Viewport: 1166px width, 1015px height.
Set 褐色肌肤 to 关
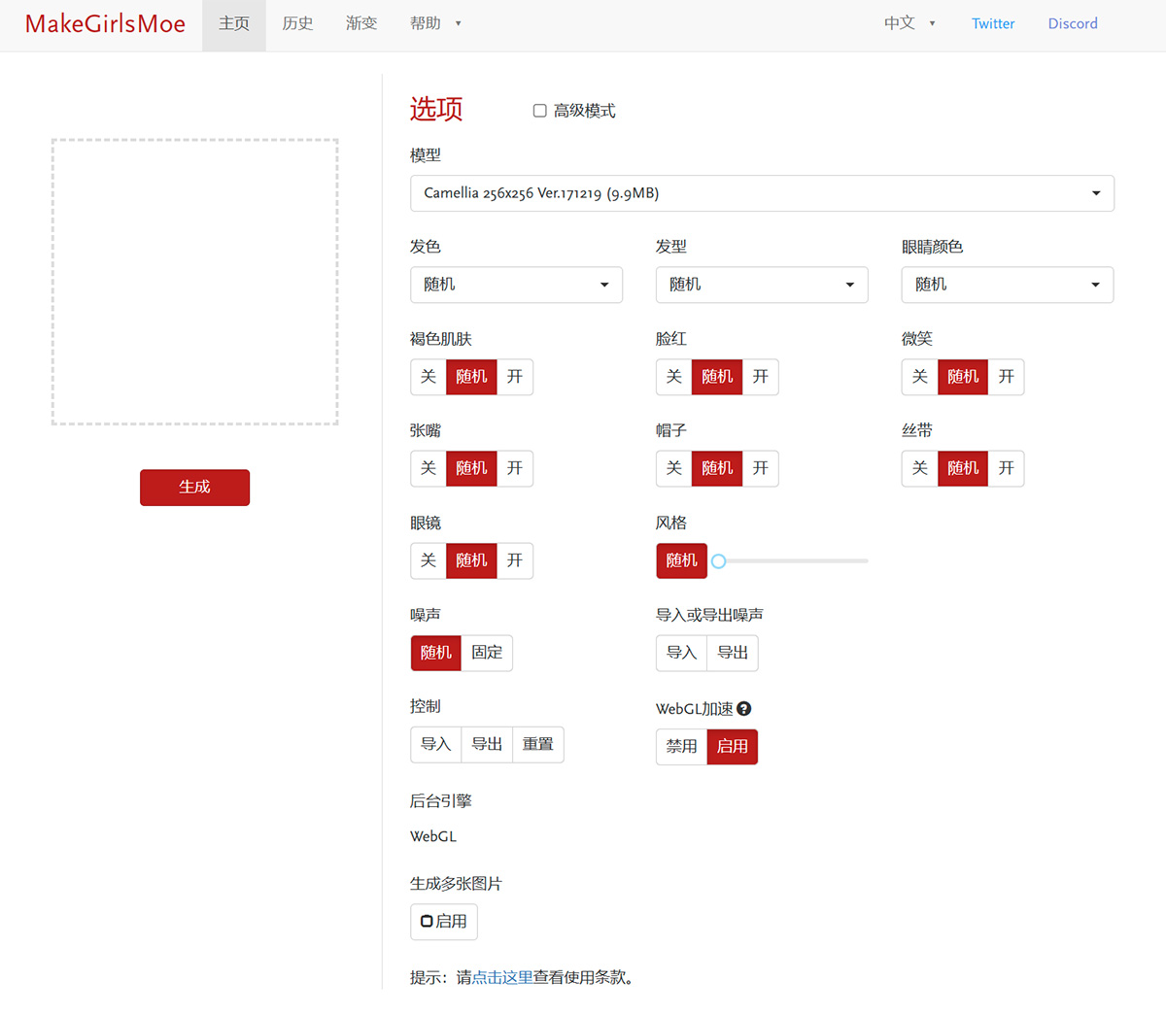tap(429, 377)
